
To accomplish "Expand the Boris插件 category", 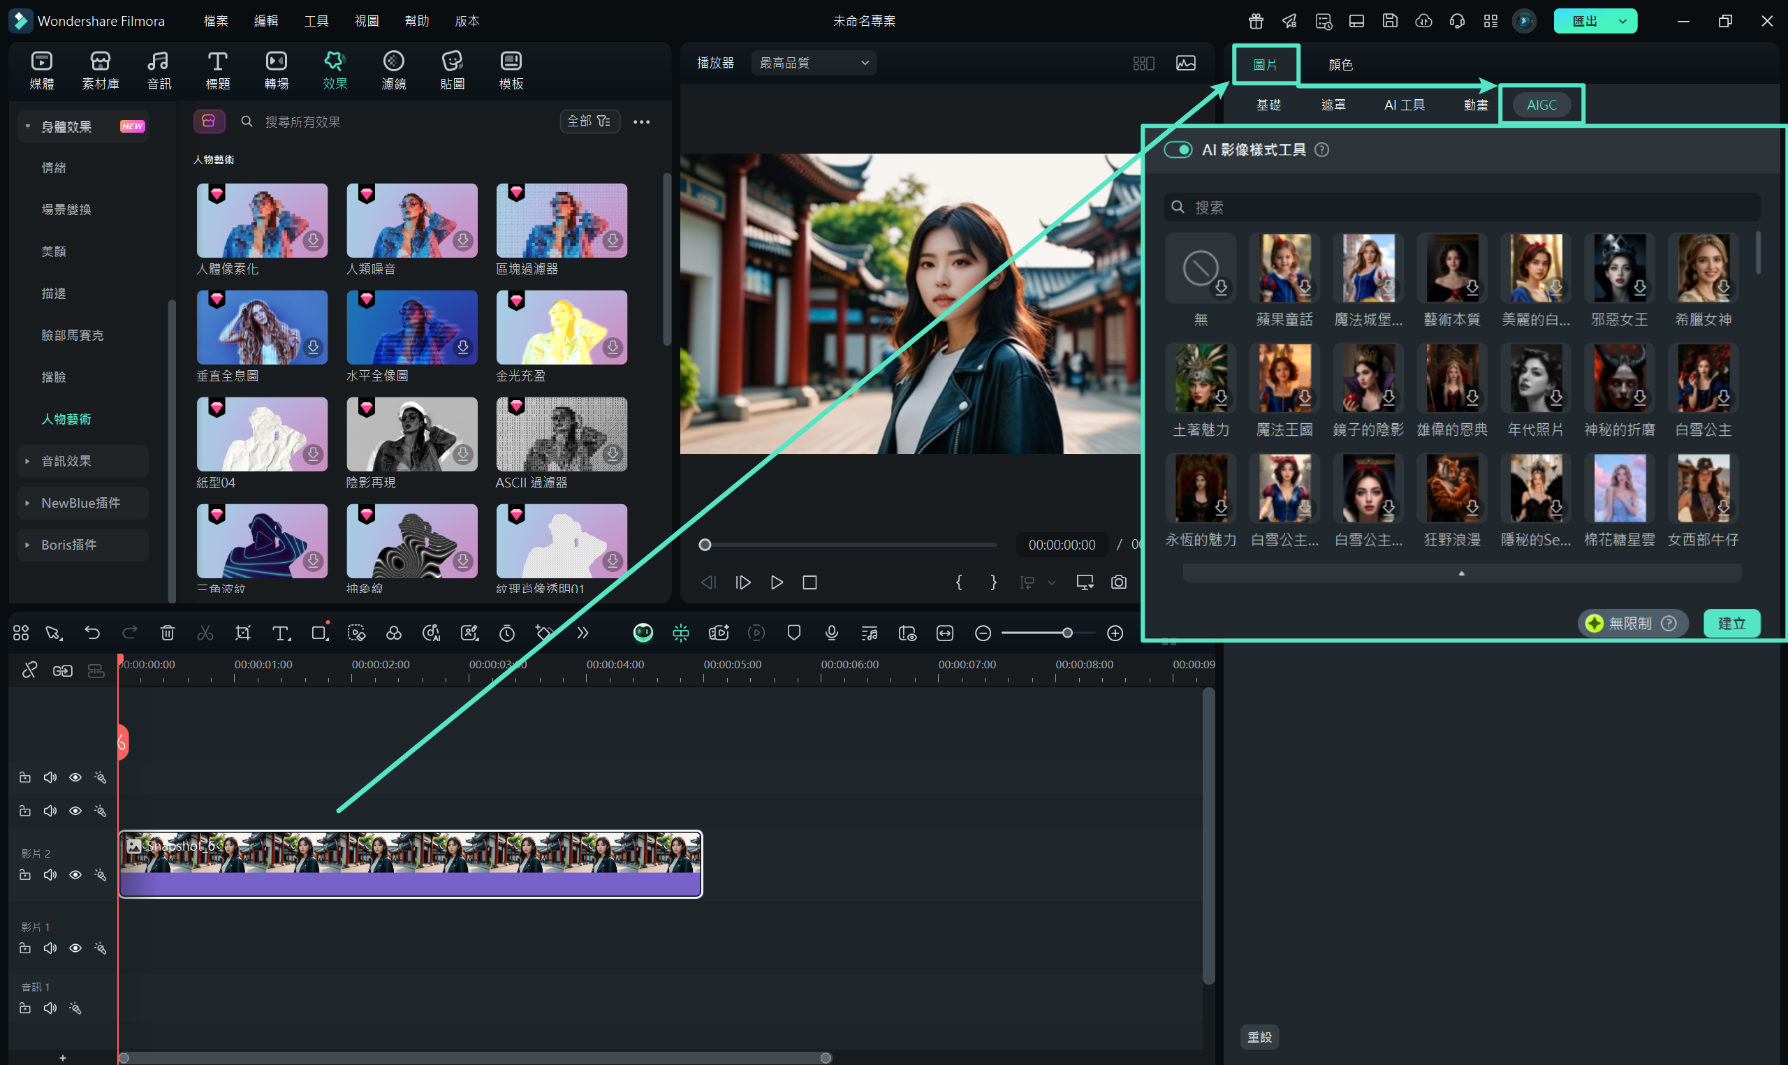I will click(x=27, y=545).
